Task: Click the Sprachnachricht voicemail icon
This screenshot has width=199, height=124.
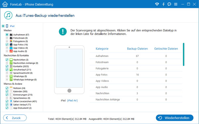Action: (x=11, y=73)
